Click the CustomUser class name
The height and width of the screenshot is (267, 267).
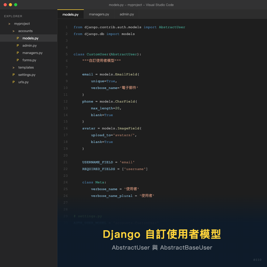pyautogui.click(x=98, y=54)
